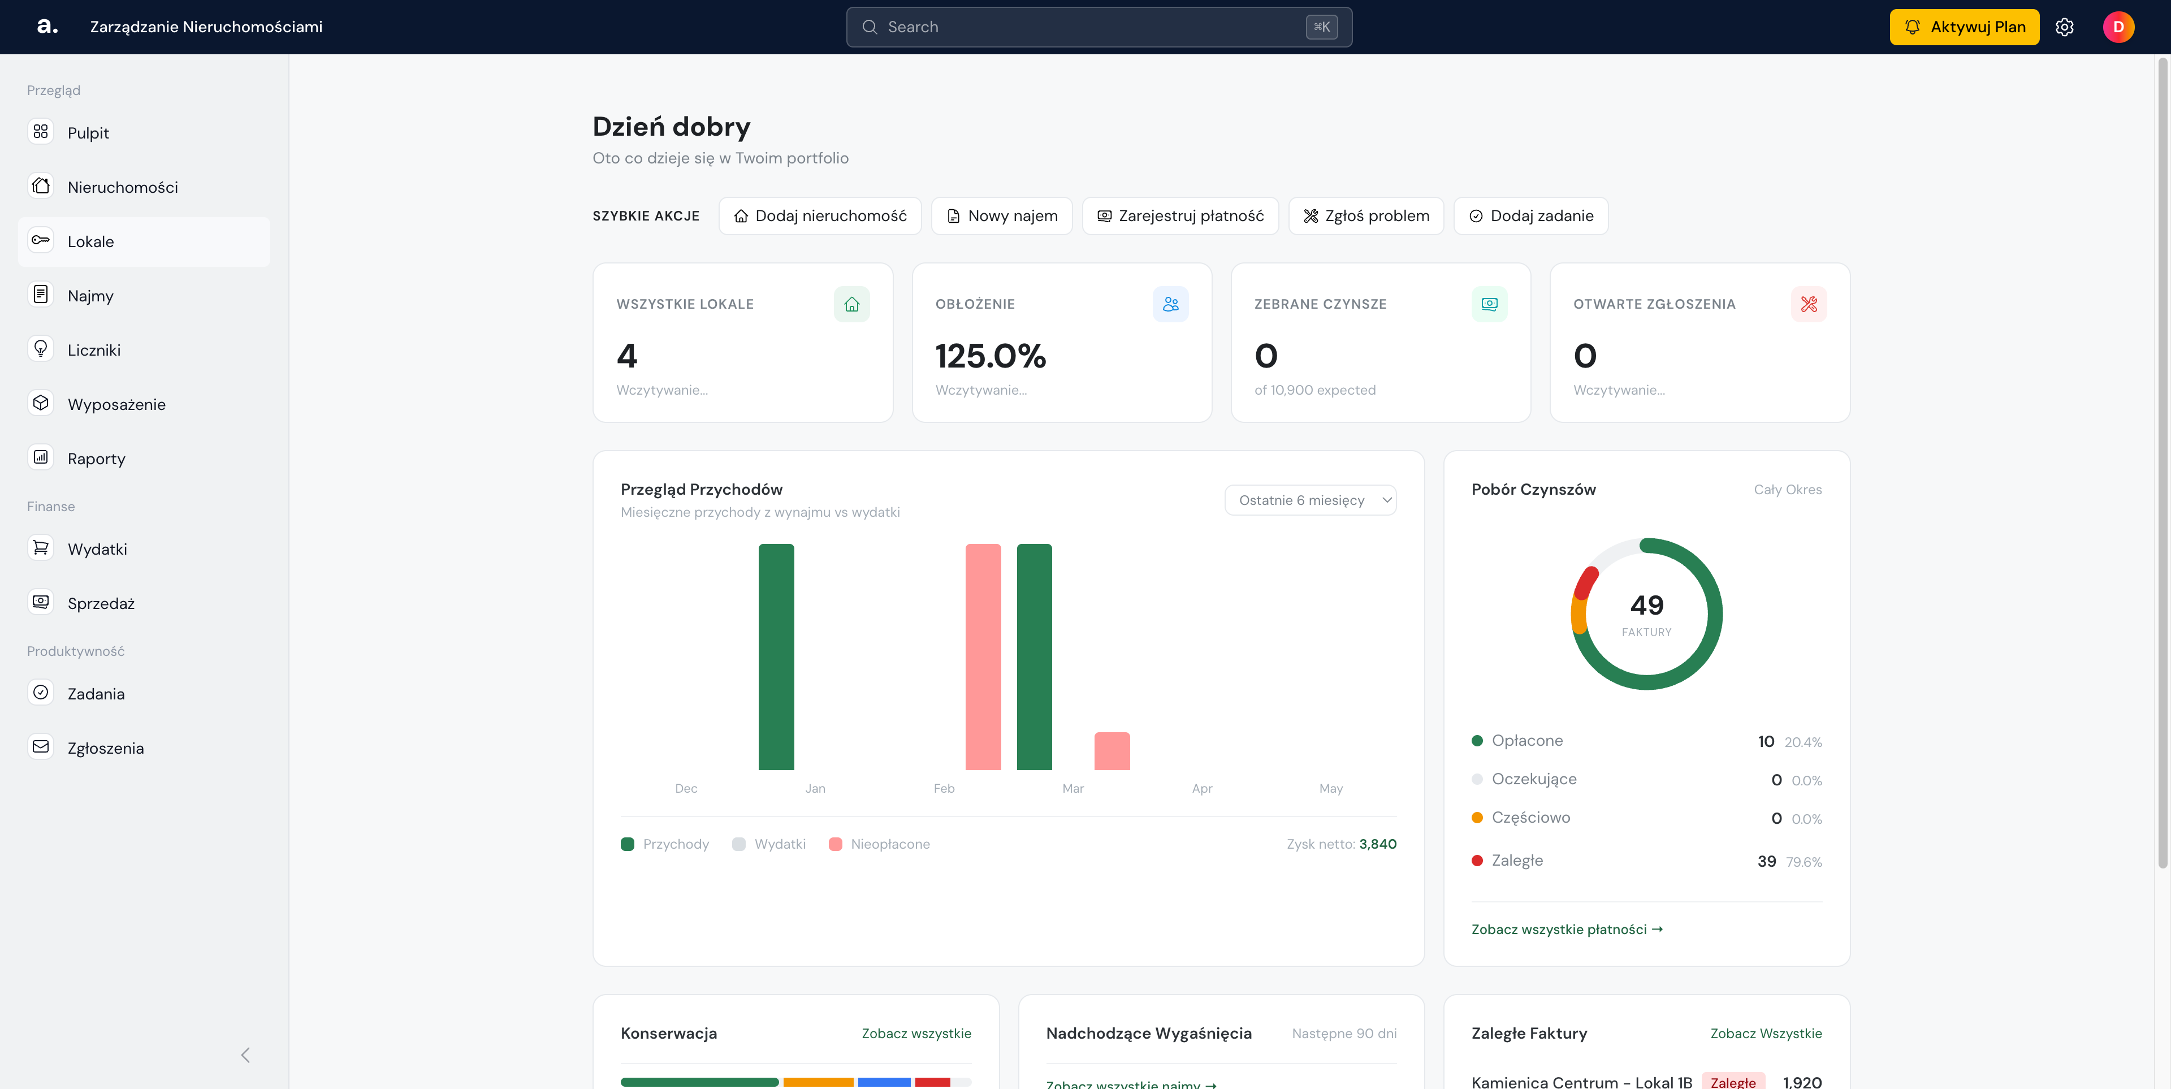Open the Ostatnie 6 miesięcy dropdown
Viewport: 2171px width, 1089px height.
pos(1310,500)
